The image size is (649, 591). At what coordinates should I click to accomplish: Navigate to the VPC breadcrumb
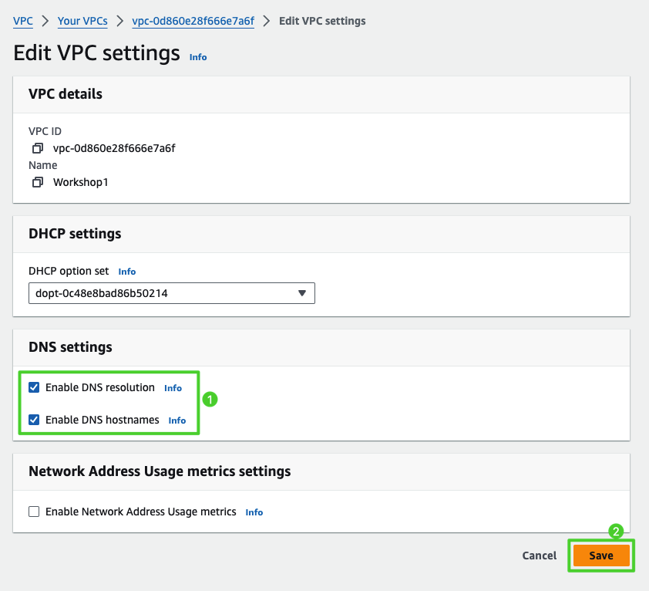(x=22, y=21)
